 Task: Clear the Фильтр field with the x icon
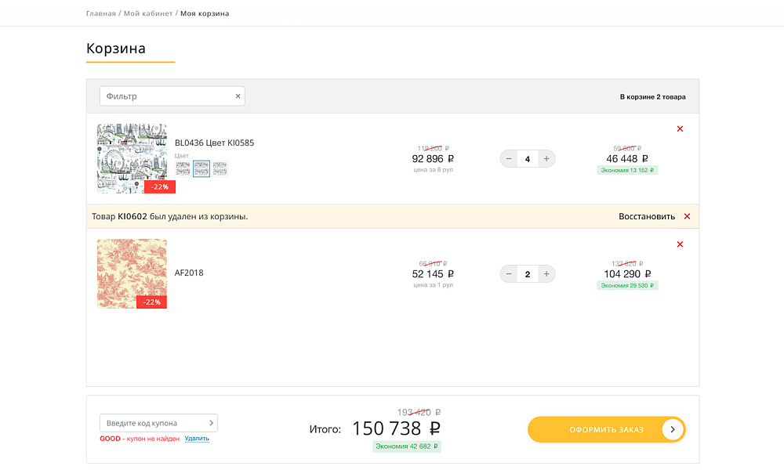coord(238,96)
